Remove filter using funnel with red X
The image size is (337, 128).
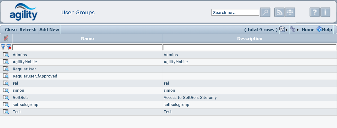(x=9, y=47)
